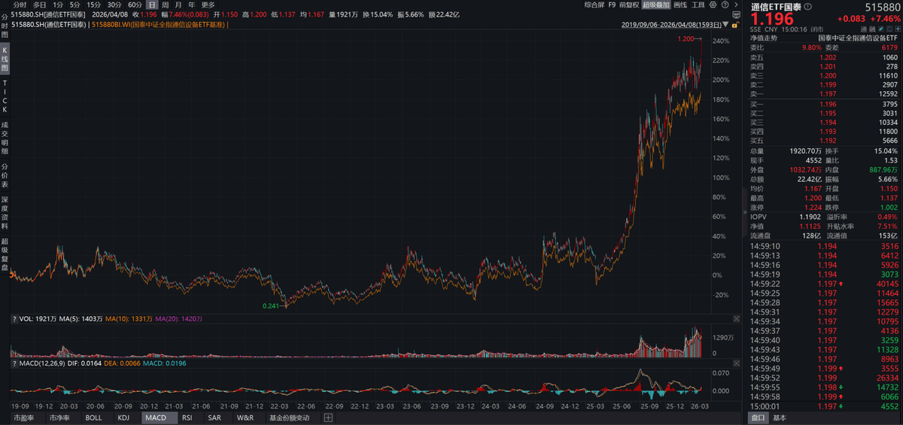903x425 pixels.
Task: Select the KDJ indicator tab
Action: click(124, 417)
